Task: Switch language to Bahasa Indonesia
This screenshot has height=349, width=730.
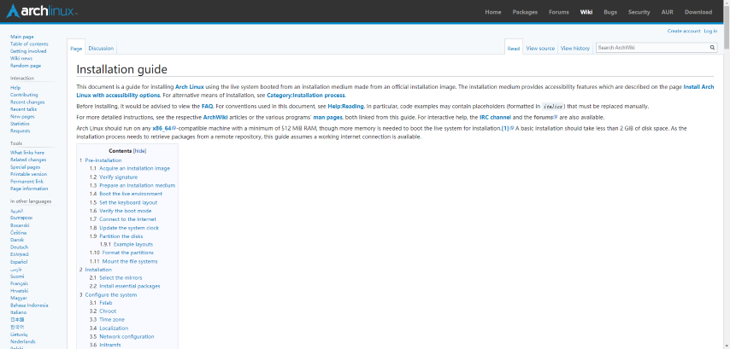Action: pos(29,305)
